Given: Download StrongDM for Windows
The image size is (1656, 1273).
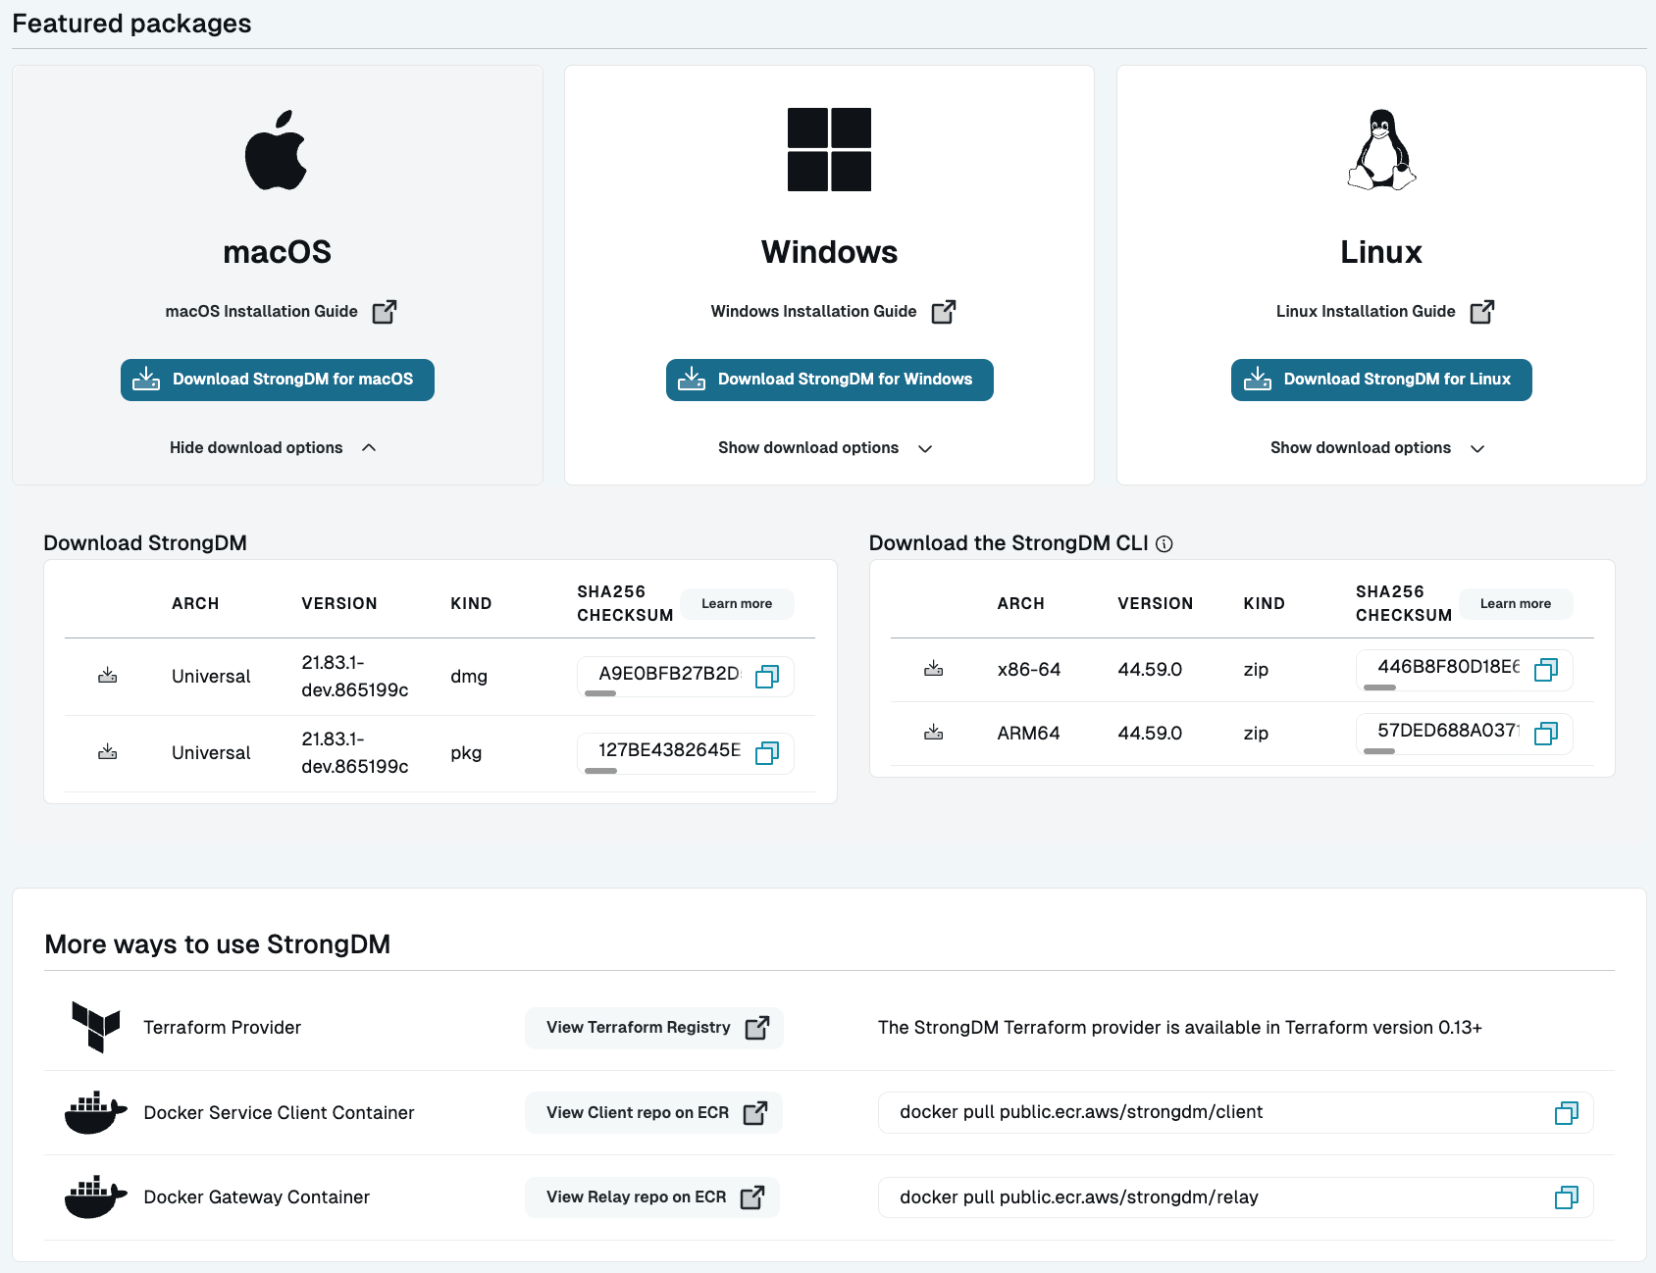Looking at the screenshot, I should [x=830, y=380].
